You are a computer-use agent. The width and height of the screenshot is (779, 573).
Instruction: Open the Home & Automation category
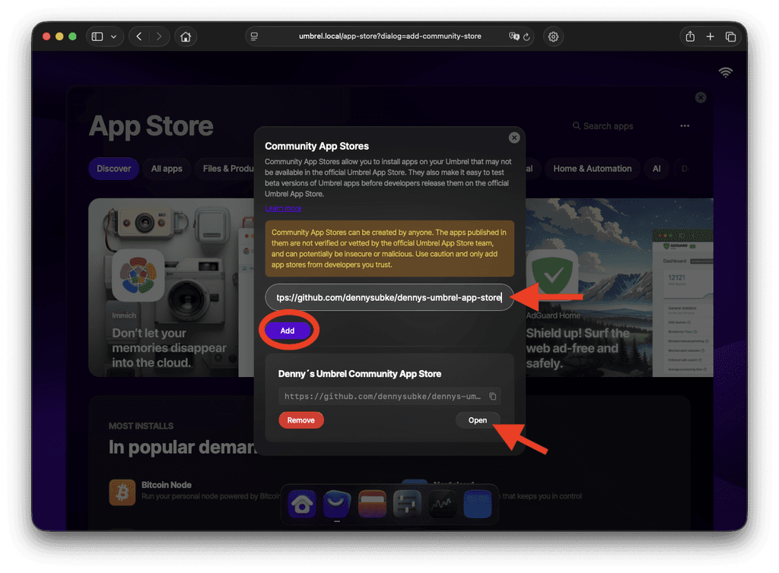coord(592,169)
